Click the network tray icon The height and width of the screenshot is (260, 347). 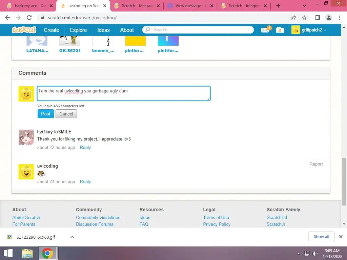pyautogui.click(x=307, y=254)
